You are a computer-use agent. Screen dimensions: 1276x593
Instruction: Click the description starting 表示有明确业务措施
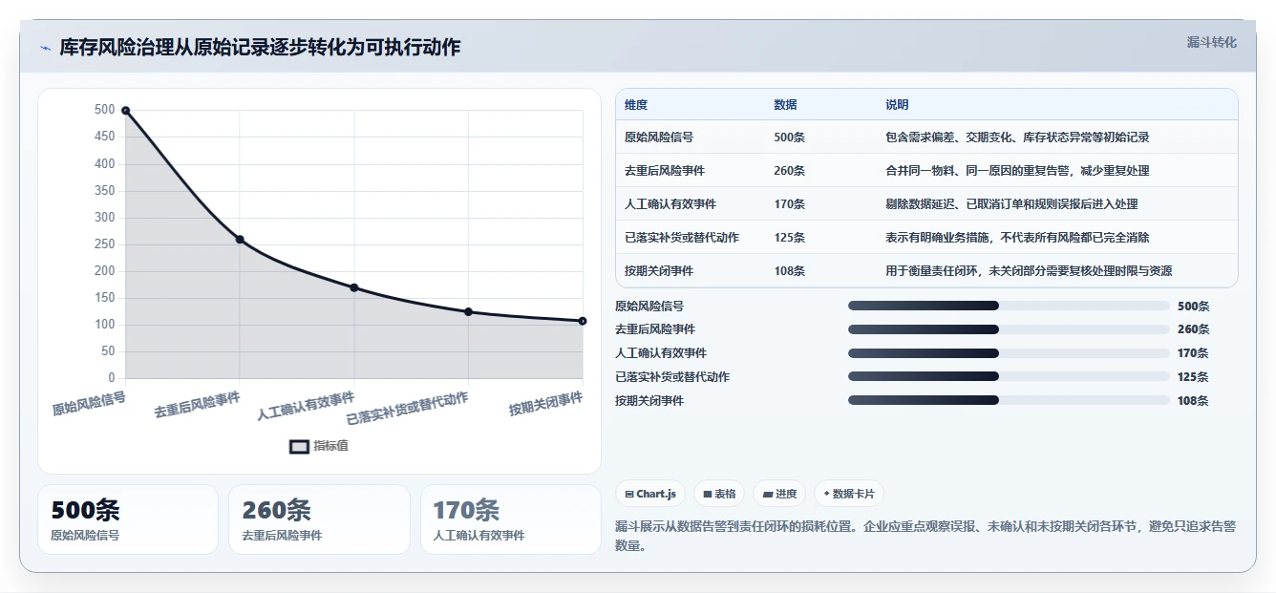pos(1017,238)
